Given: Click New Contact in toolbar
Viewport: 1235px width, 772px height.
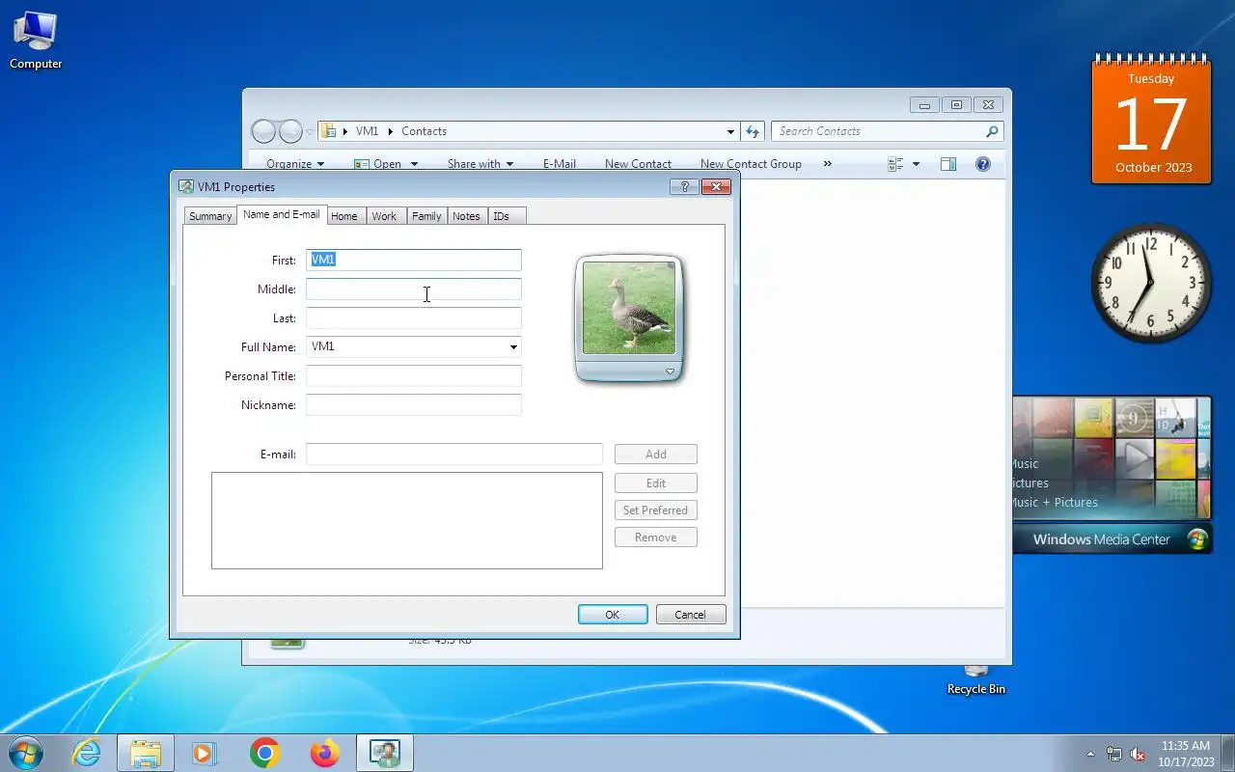Looking at the screenshot, I should (x=638, y=164).
